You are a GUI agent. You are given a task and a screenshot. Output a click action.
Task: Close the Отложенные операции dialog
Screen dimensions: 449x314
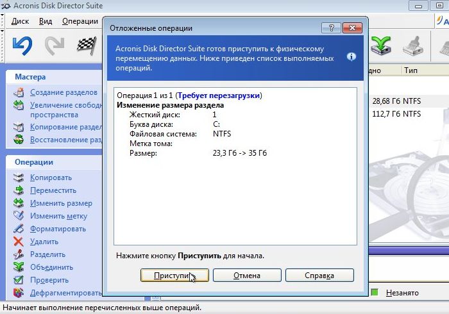point(353,28)
